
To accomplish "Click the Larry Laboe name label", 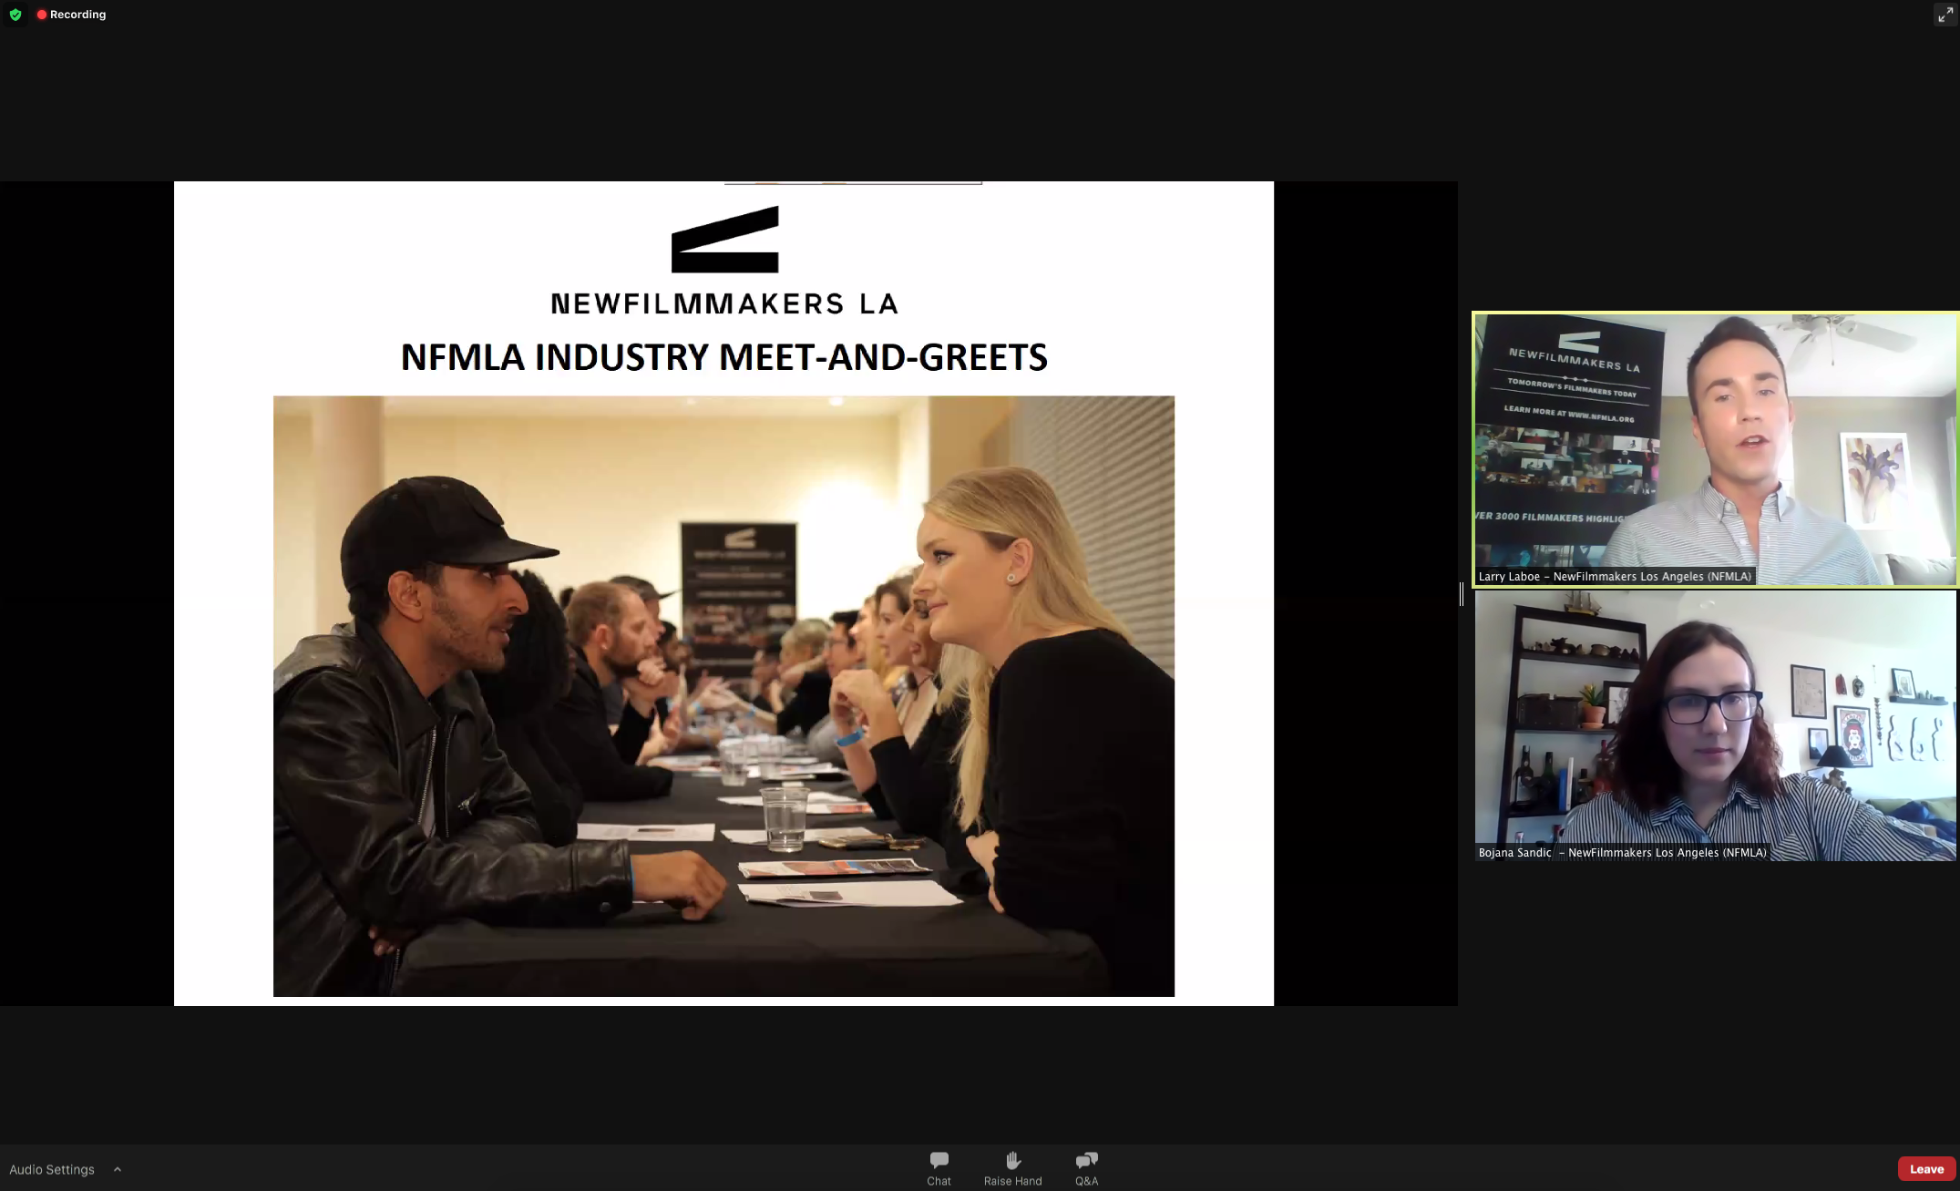I will click(x=1615, y=576).
